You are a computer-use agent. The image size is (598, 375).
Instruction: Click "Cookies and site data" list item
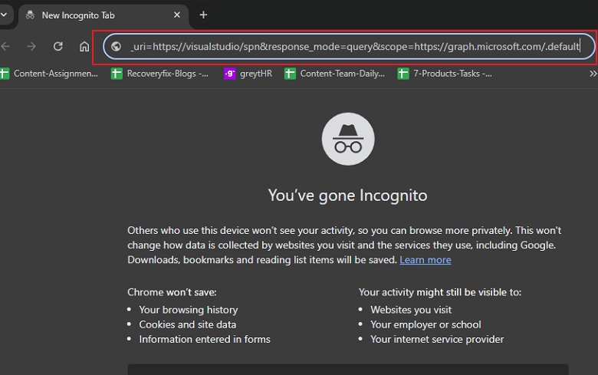tap(188, 324)
